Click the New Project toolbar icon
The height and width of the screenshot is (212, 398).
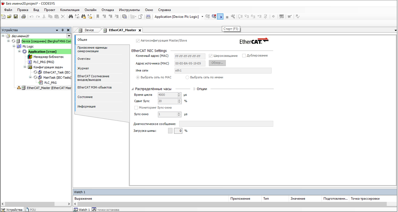pyautogui.click(x=3, y=17)
